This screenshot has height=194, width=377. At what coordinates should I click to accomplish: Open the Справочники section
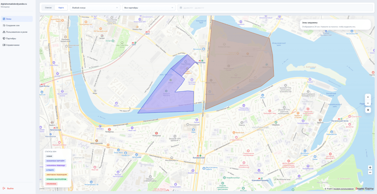click(x=16, y=45)
